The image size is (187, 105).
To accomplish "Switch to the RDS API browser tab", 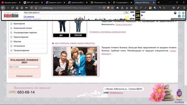I will pos(33,2).
